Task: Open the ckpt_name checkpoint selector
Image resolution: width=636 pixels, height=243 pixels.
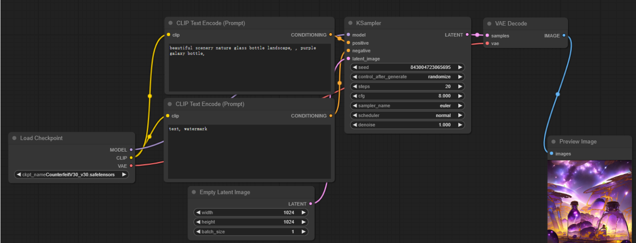Action: click(71, 175)
